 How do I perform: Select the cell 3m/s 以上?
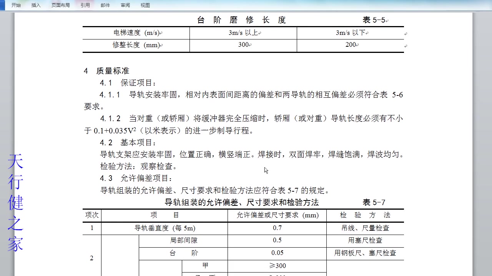click(x=243, y=33)
